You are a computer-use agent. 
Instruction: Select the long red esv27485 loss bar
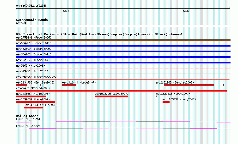(x=121, y=91)
